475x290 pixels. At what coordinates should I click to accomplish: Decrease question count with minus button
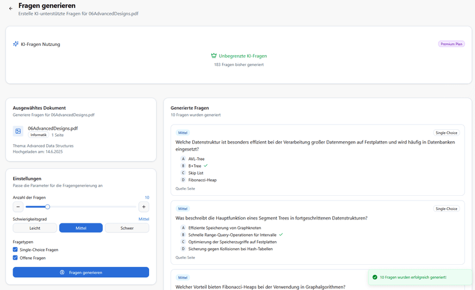[18, 207]
